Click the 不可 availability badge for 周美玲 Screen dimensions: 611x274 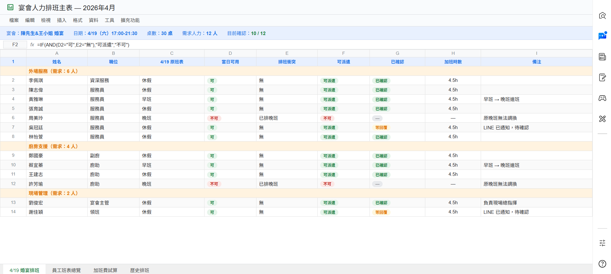click(214, 118)
